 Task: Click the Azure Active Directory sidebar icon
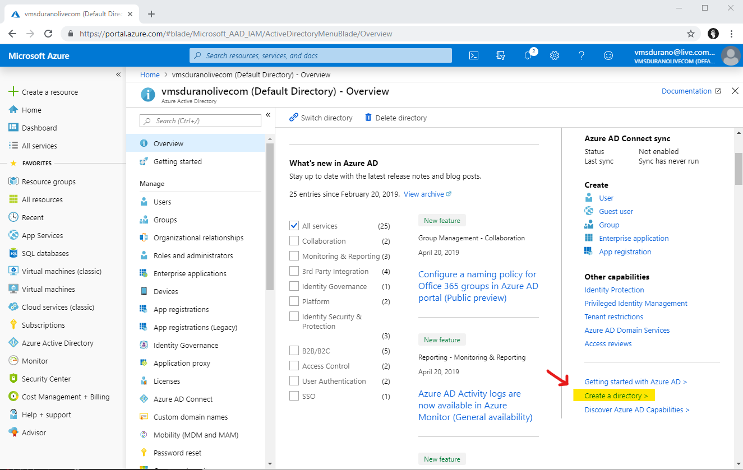(13, 343)
